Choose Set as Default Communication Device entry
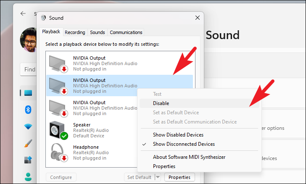This screenshot has width=306, height=184. pos(199,122)
